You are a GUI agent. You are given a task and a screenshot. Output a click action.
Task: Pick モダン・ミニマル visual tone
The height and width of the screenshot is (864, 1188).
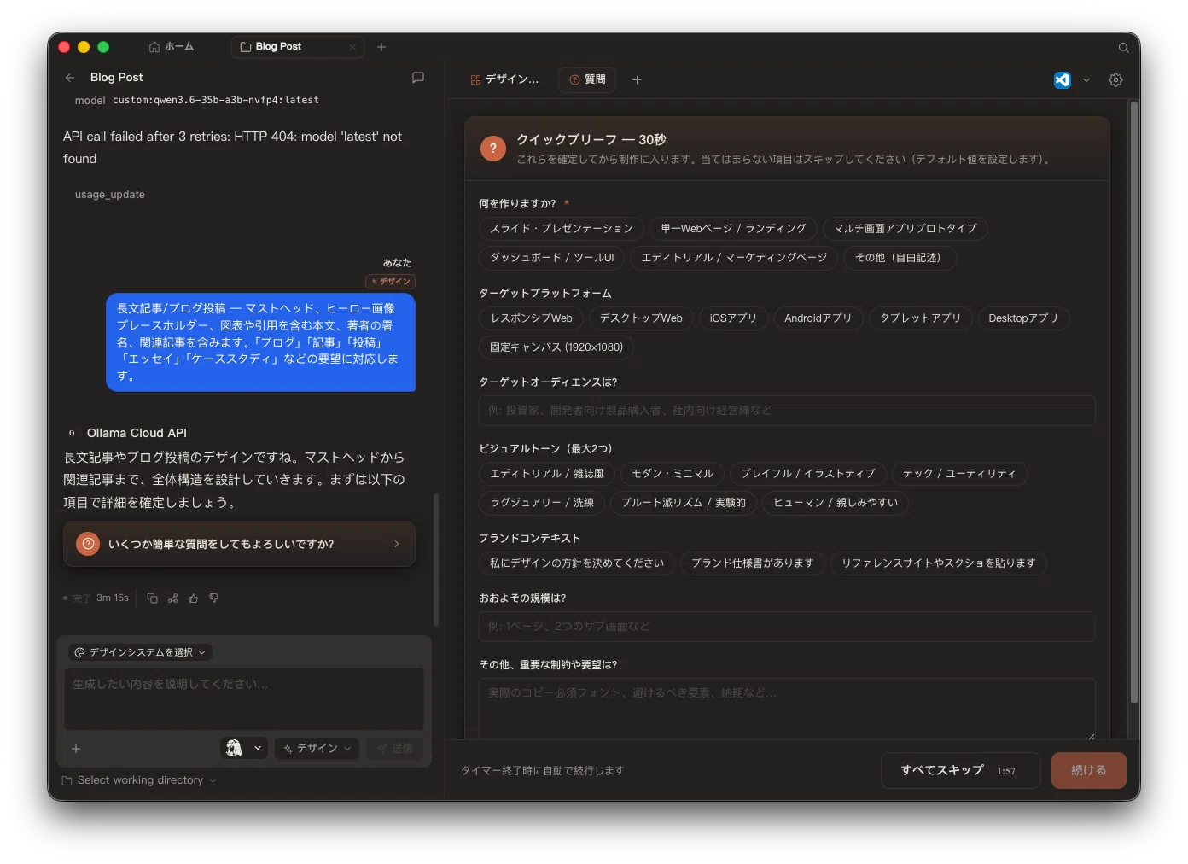point(673,474)
